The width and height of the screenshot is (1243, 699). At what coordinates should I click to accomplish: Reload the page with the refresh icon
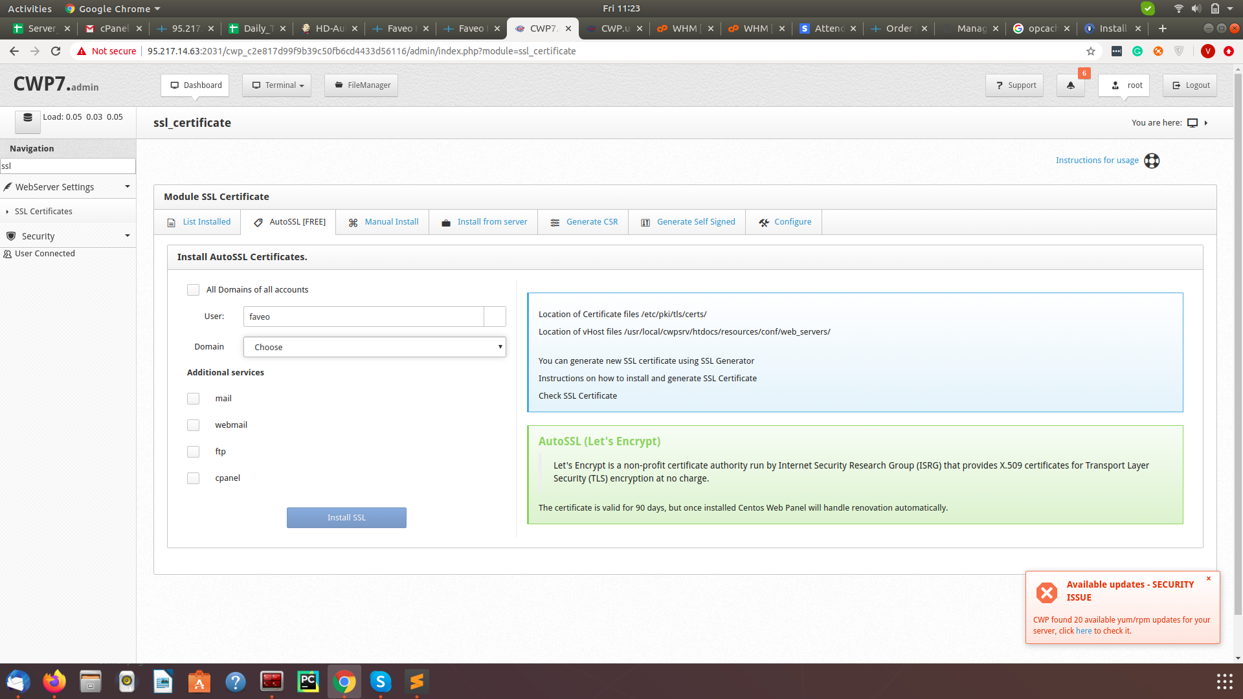click(x=56, y=51)
